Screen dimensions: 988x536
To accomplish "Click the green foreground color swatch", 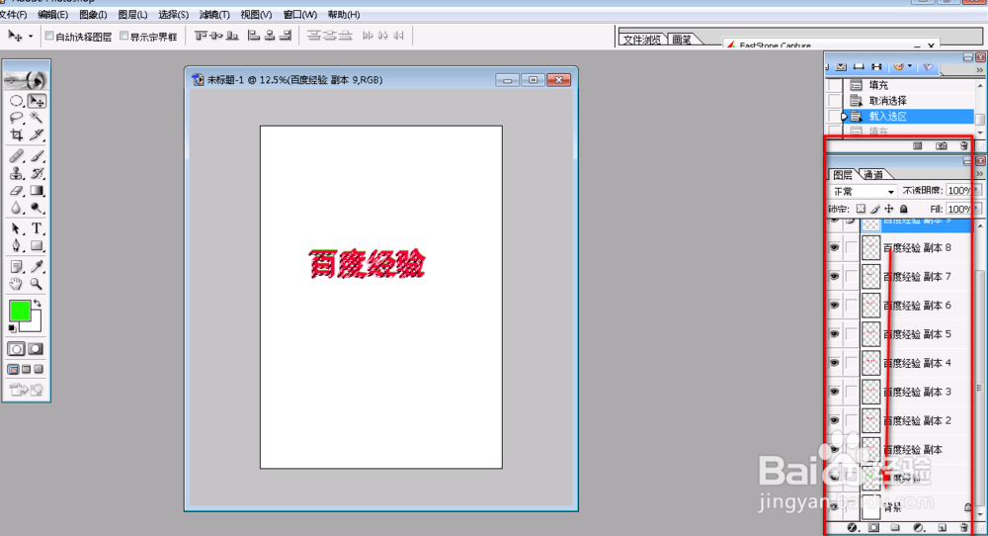I will [x=20, y=311].
